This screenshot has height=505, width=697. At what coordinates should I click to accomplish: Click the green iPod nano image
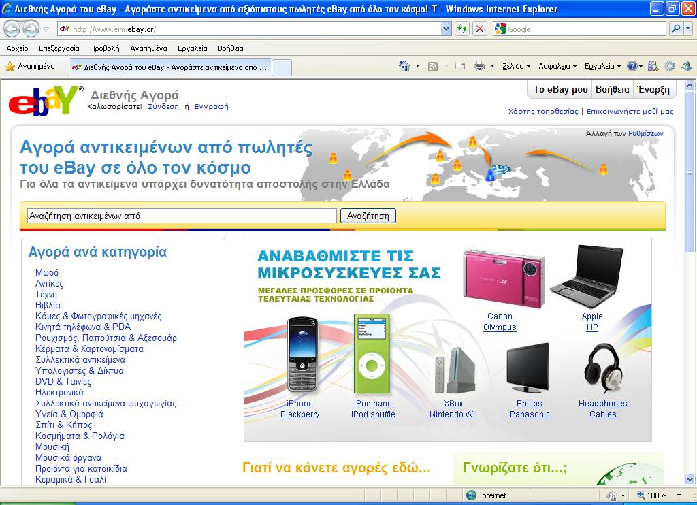click(372, 354)
